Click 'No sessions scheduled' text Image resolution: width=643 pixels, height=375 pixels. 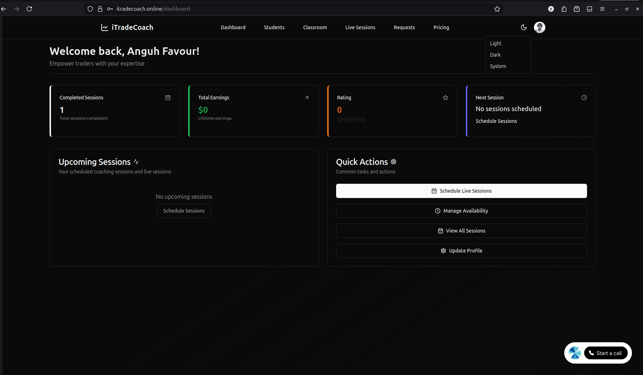tap(508, 109)
